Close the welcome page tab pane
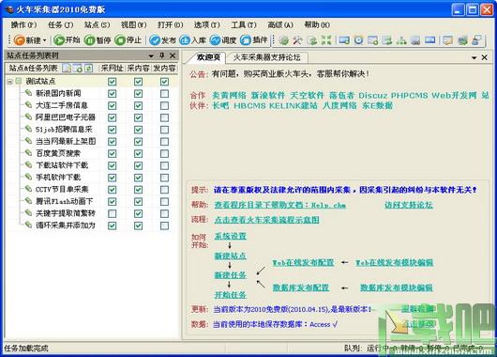The width and height of the screenshot is (497, 357). (x=484, y=57)
